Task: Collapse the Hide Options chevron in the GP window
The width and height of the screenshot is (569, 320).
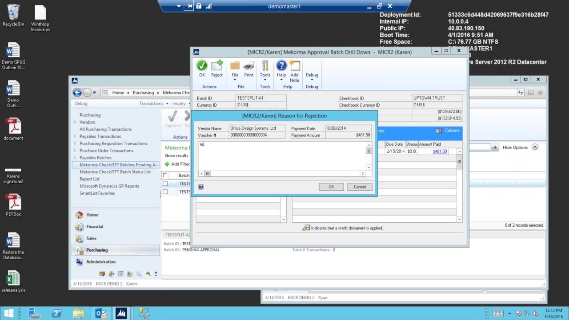Action: tap(535, 147)
